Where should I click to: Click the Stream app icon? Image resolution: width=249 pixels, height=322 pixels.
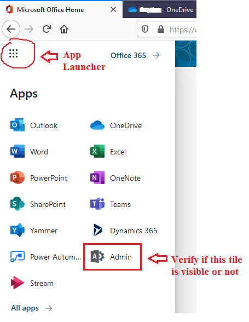click(x=18, y=283)
